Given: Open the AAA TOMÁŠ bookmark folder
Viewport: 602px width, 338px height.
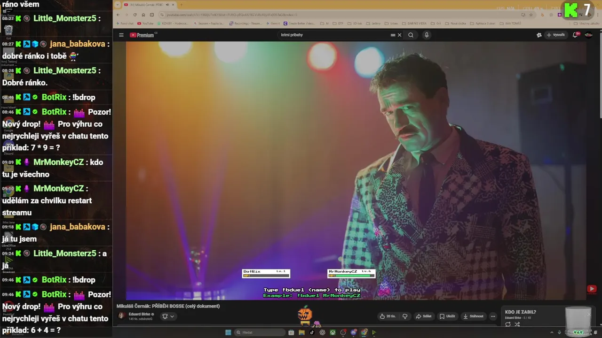Looking at the screenshot, I should pos(510,23).
